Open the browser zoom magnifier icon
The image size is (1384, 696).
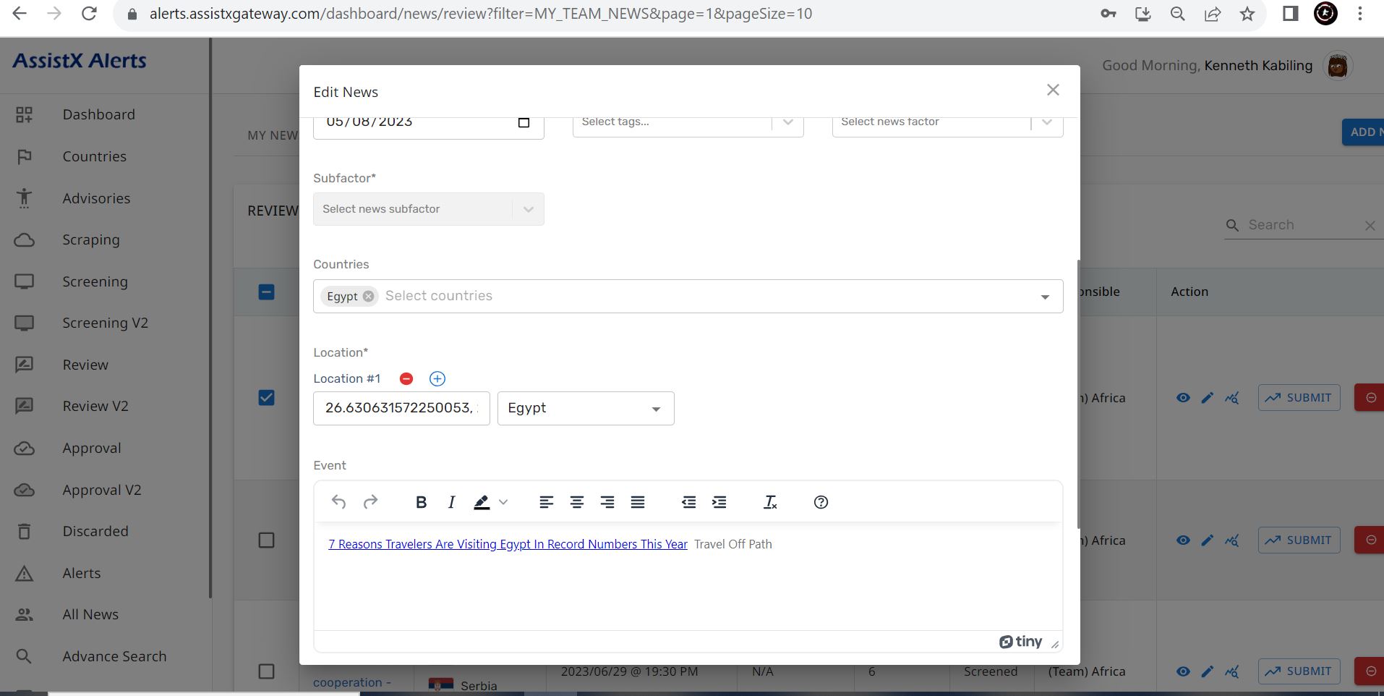point(1178,14)
